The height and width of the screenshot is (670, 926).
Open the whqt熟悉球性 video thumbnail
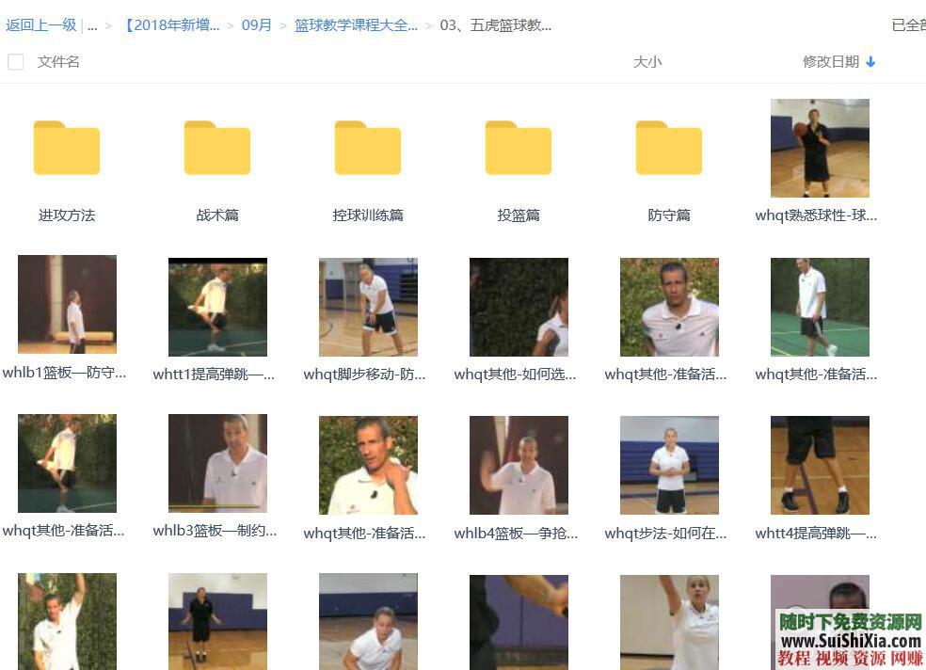point(820,148)
